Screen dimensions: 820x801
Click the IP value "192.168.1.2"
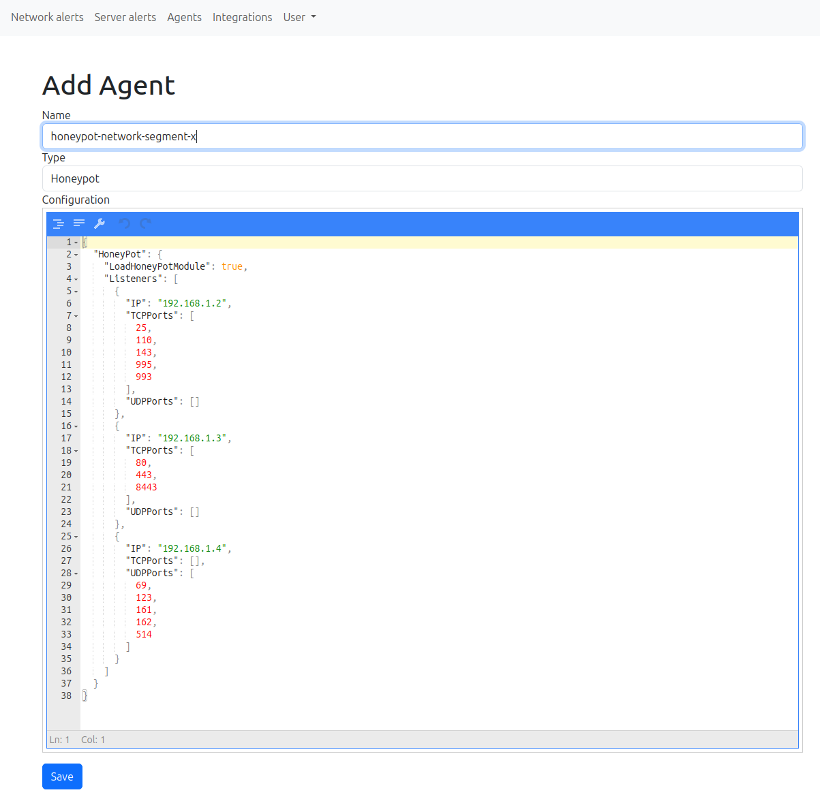pos(192,303)
